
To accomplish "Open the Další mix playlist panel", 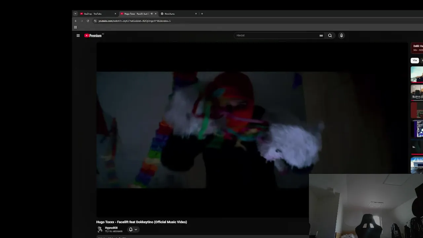I will coord(417,48).
